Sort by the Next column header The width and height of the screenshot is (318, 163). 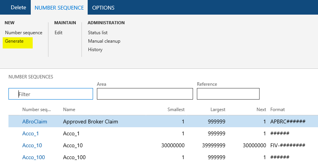[x=261, y=110]
